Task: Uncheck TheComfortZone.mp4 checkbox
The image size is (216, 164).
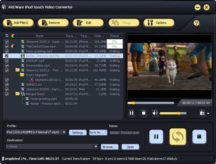Action: 7,46
